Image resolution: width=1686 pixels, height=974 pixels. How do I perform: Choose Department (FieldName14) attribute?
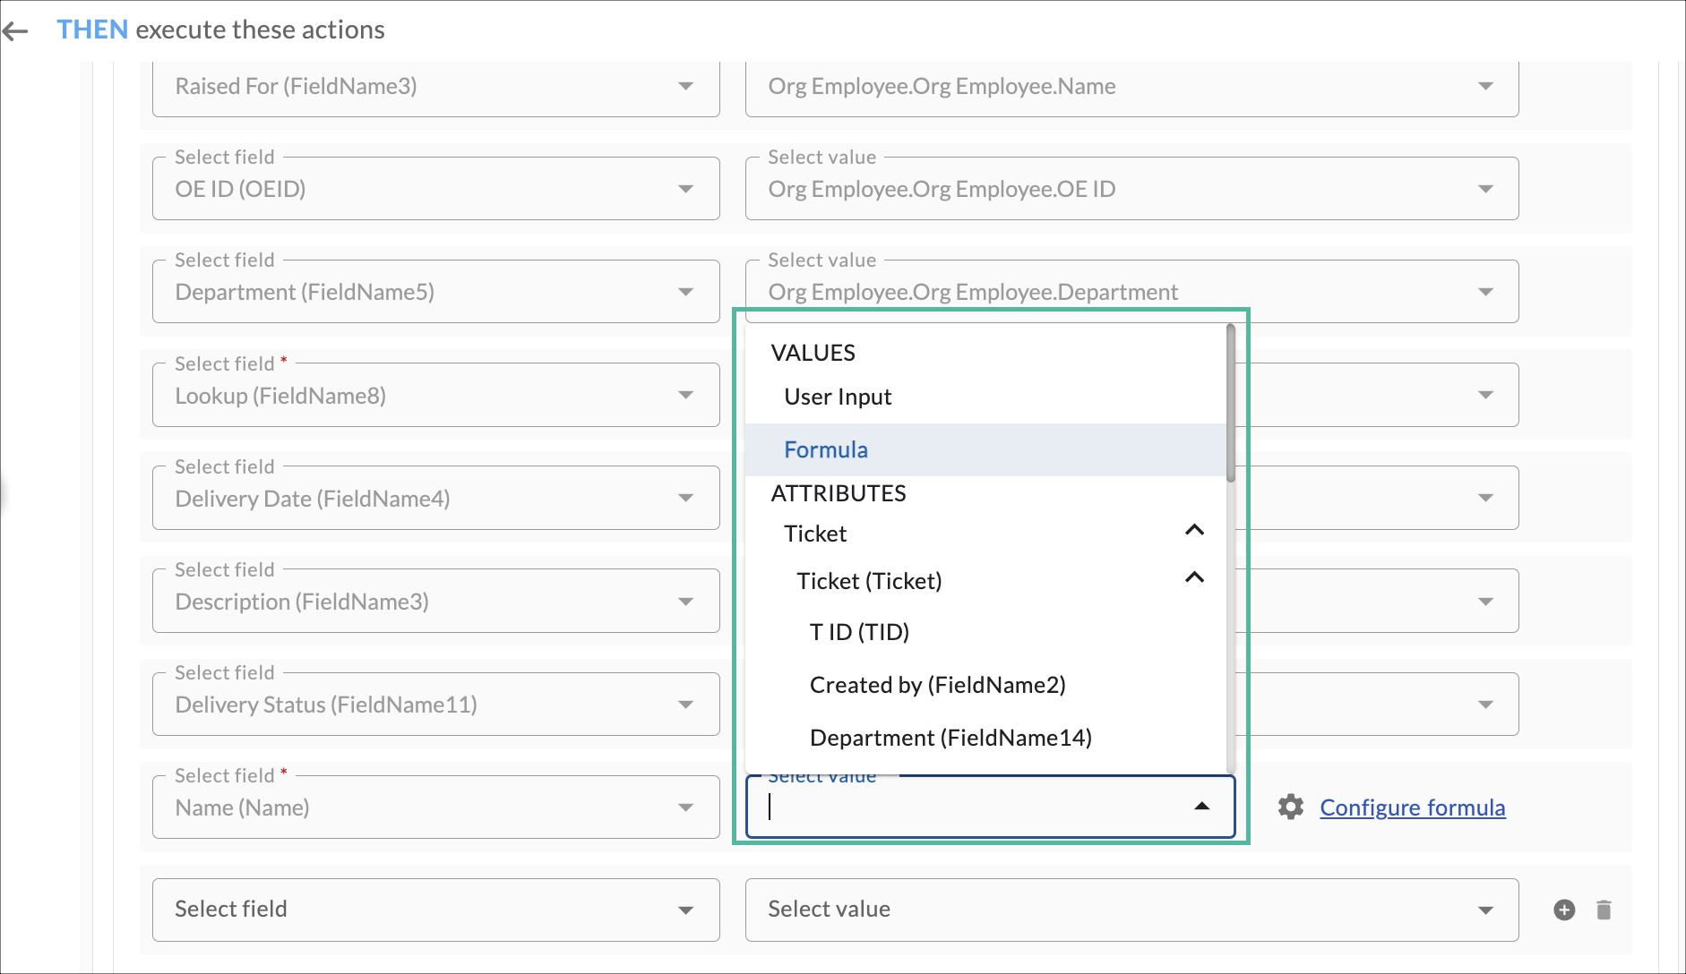click(x=951, y=738)
